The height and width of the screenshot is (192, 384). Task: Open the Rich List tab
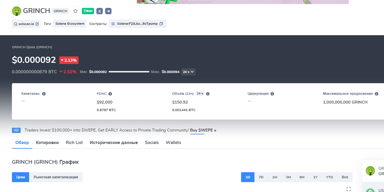(x=74, y=143)
